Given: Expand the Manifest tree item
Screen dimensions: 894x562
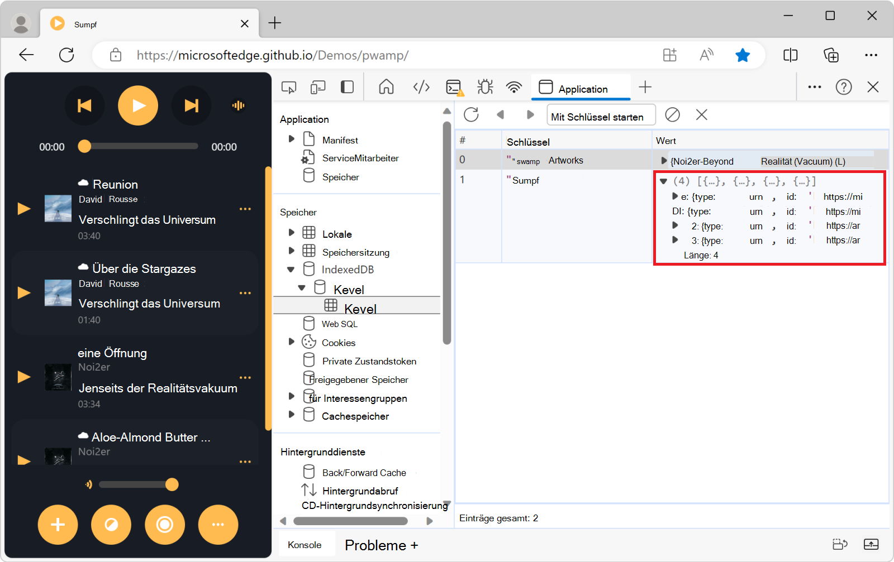Looking at the screenshot, I should pos(291,139).
